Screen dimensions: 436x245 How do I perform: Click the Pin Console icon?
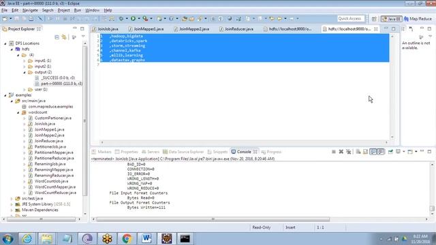coord(390,152)
